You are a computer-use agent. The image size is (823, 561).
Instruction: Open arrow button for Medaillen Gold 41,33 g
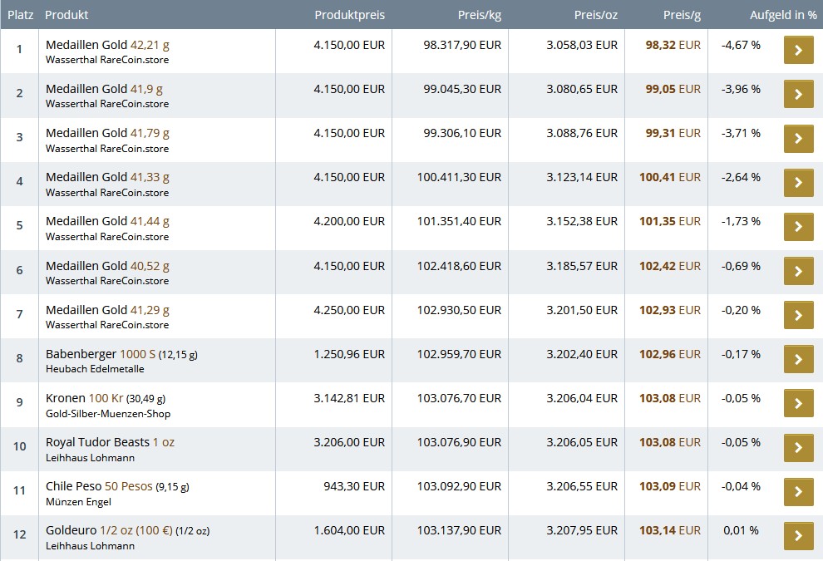tap(798, 183)
